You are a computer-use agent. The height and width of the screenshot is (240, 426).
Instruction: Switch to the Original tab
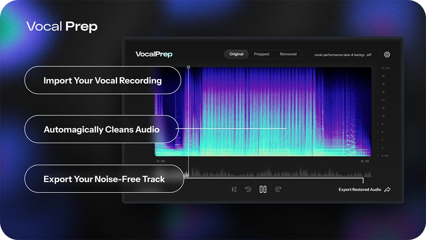click(x=236, y=54)
